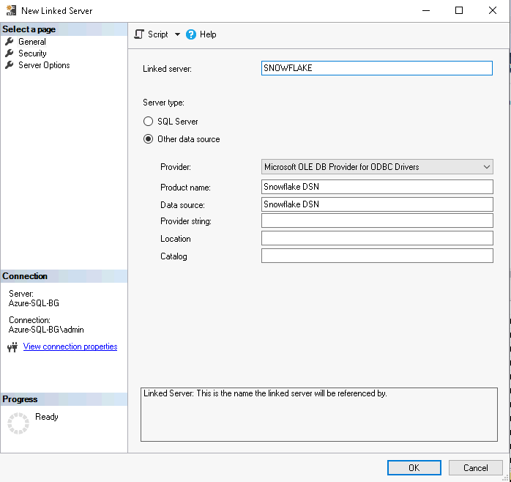Viewport: 511px width, 482px height.
Task: Click the blue Help question-mark icon
Action: tap(191, 34)
